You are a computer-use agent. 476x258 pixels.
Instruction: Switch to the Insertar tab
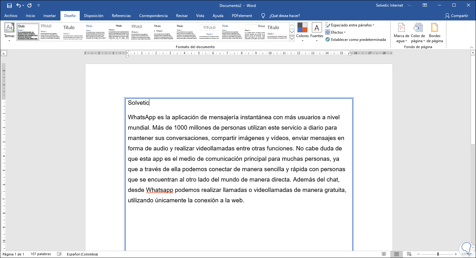tap(49, 16)
